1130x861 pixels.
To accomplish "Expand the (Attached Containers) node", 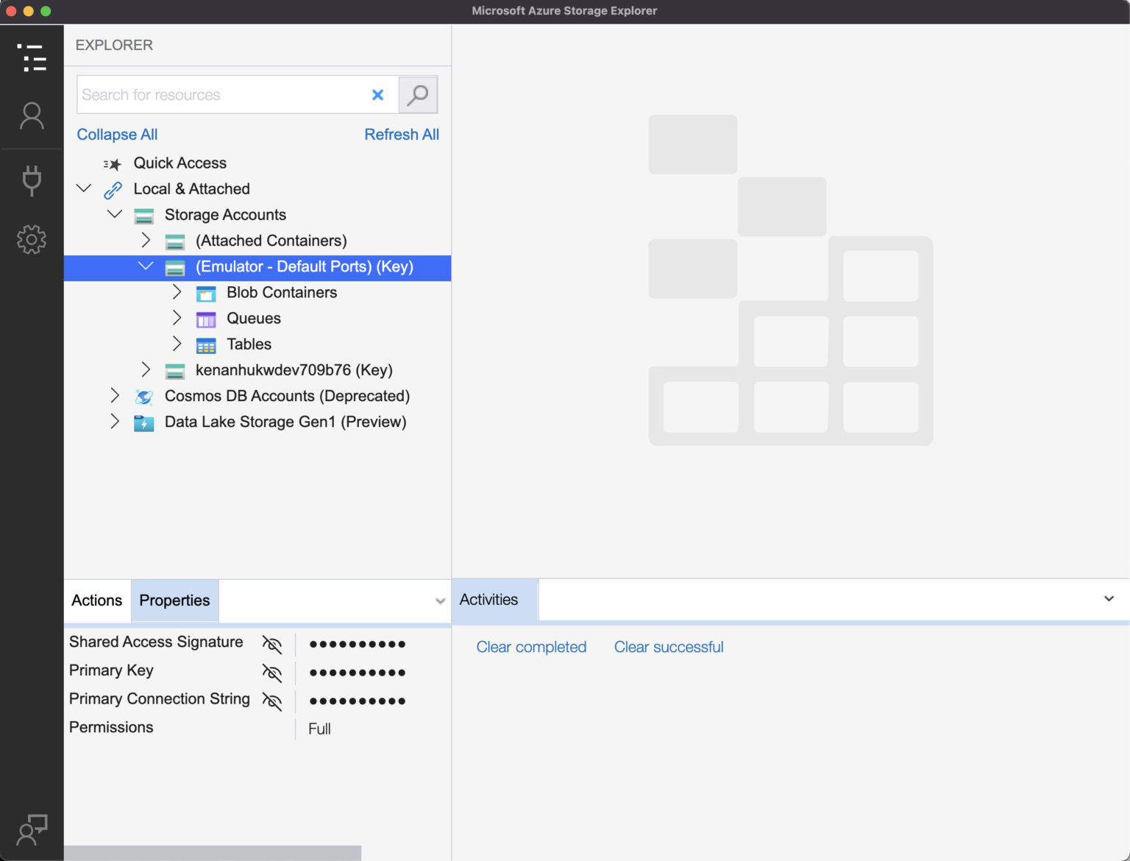I will 146,240.
